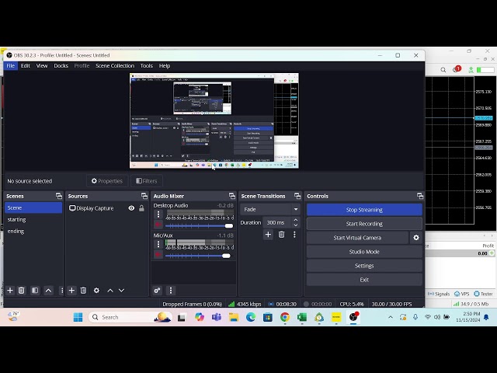Move selected source up with arrow icon

coord(109,291)
